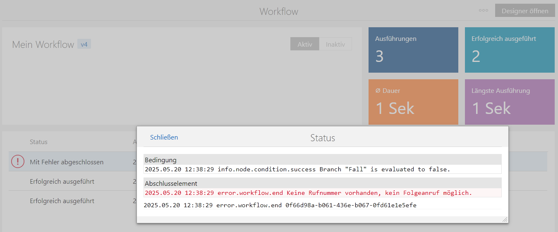Click the log line with the workflow UUID
Viewport: 558px width, 232px height.
click(280, 205)
